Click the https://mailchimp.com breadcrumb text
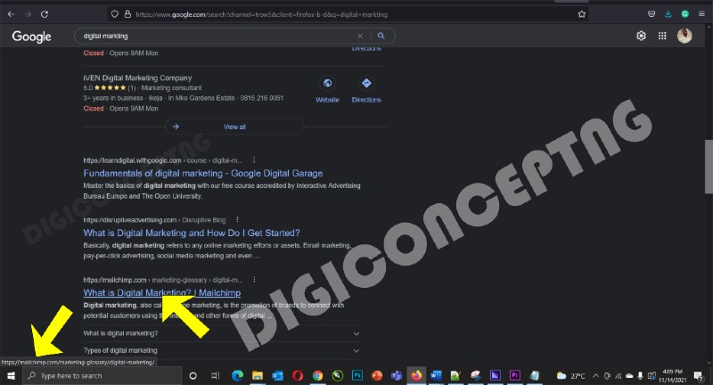Viewport: 713px width, 385px height. click(x=115, y=280)
